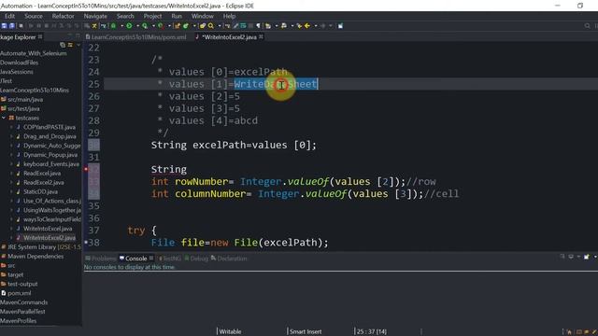
Task: Click the error marker beside line 32
Action: click(86, 169)
